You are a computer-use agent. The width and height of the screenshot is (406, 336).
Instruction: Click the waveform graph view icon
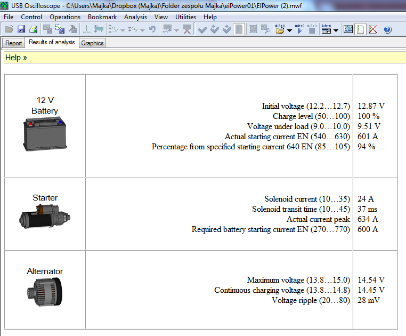[x=348, y=30]
